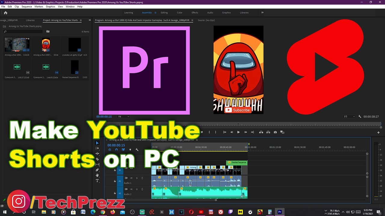
Task: Toggle Snap in the Timeline
Action: (x=116, y=149)
